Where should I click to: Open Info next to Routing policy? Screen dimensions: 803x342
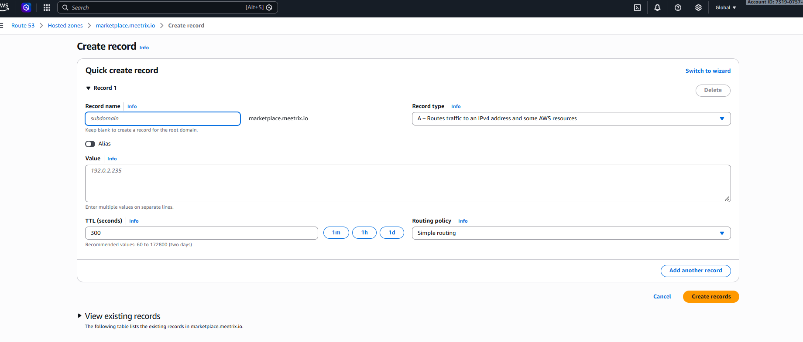click(463, 221)
